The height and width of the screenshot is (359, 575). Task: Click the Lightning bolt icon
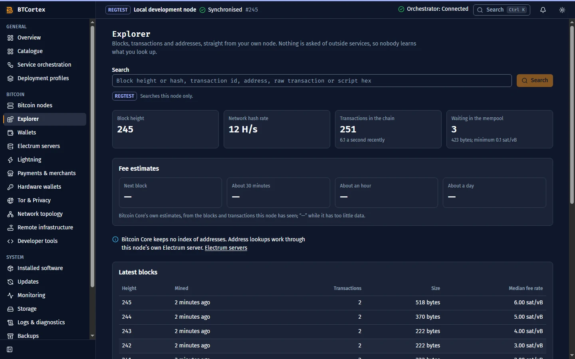(10, 160)
